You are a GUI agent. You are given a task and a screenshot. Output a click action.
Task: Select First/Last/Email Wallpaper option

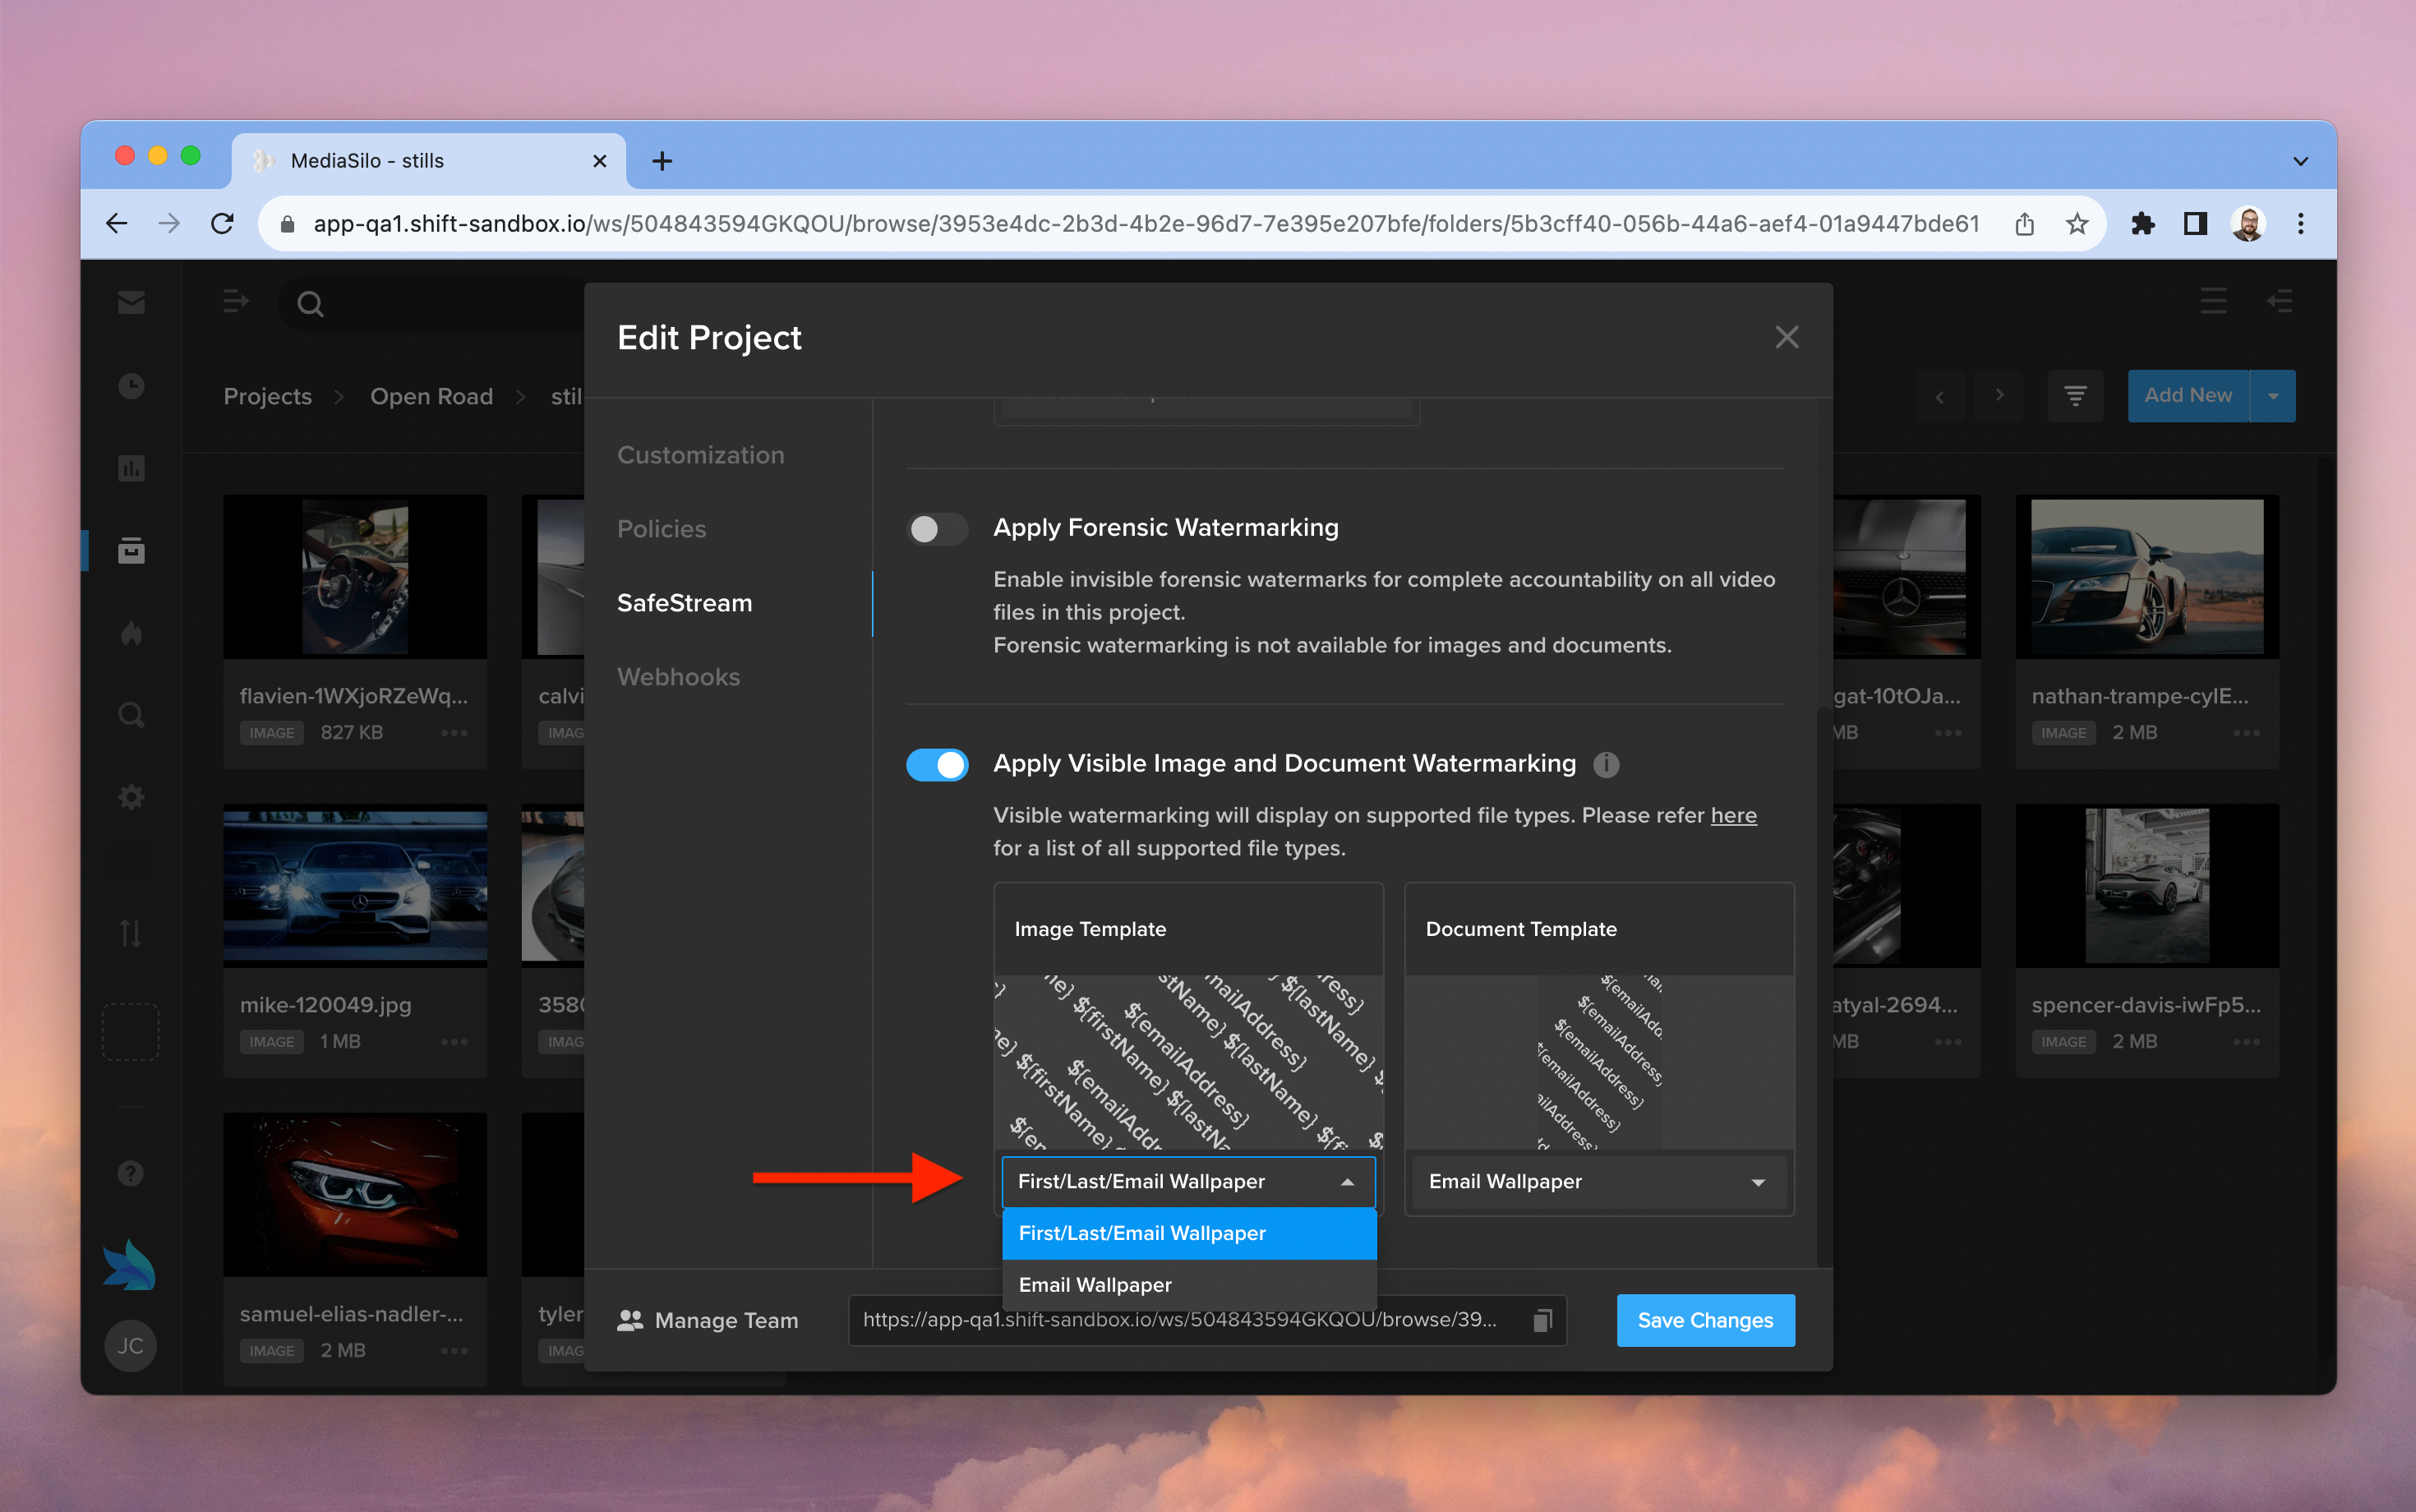tap(1189, 1233)
